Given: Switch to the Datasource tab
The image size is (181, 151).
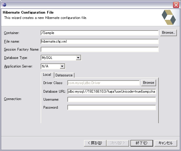Looking at the screenshot, I should (64, 75).
